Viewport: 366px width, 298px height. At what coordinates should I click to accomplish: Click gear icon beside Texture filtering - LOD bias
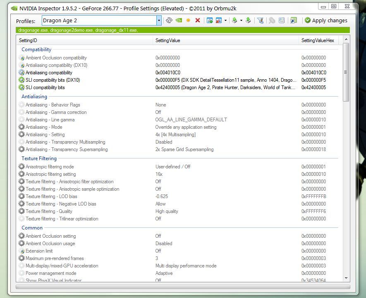[22, 196]
